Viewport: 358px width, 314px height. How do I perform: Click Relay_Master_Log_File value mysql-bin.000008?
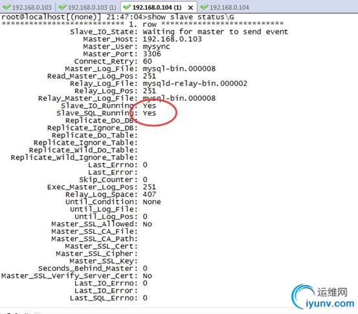[179, 98]
